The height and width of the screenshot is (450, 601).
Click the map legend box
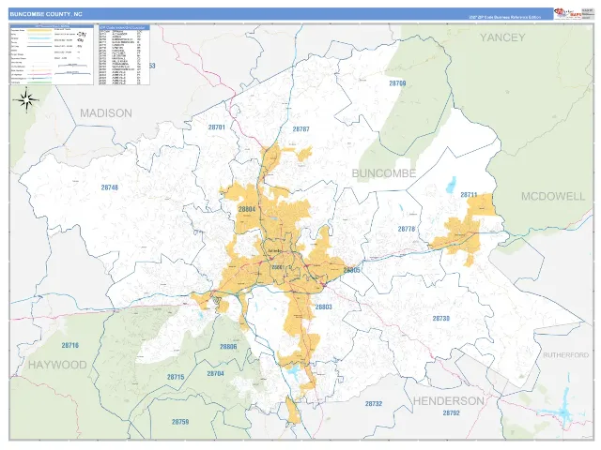pyautogui.click(x=52, y=54)
